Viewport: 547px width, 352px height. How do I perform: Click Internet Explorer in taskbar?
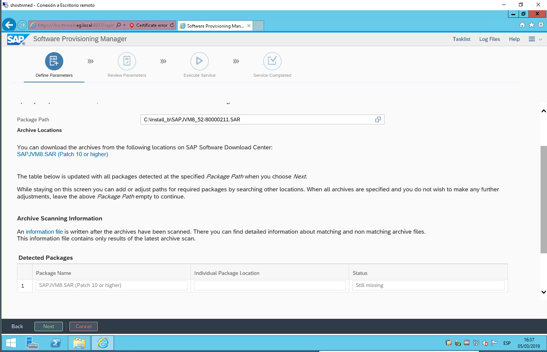click(103, 343)
